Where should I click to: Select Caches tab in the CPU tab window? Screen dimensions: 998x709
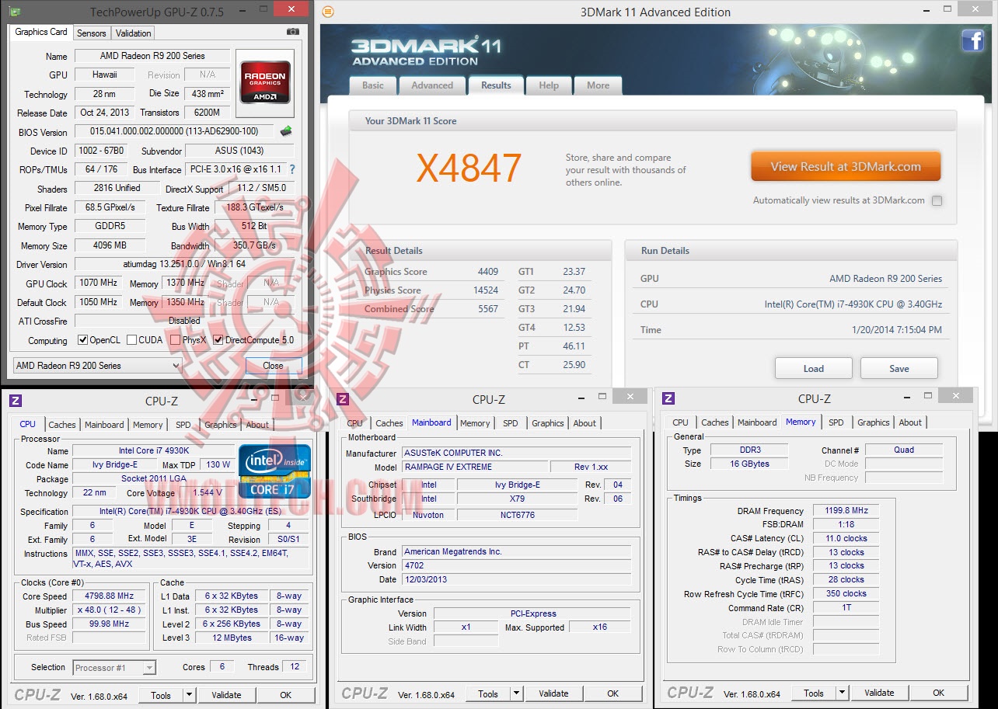pyautogui.click(x=62, y=425)
